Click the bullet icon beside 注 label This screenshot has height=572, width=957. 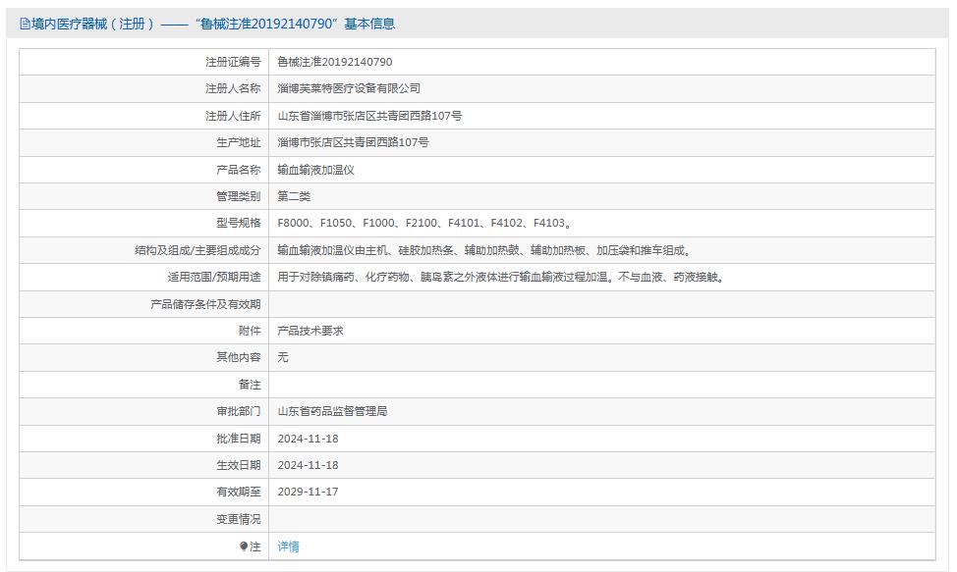[244, 546]
